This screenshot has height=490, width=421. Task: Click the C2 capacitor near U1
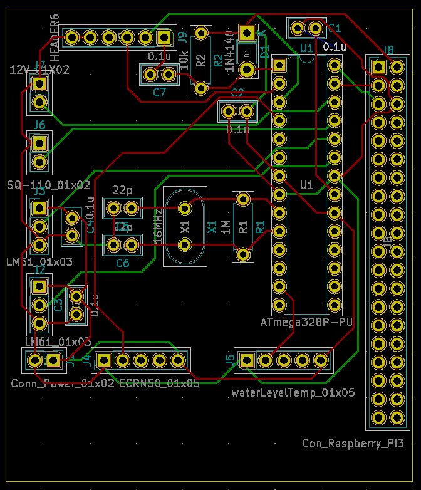(x=237, y=112)
